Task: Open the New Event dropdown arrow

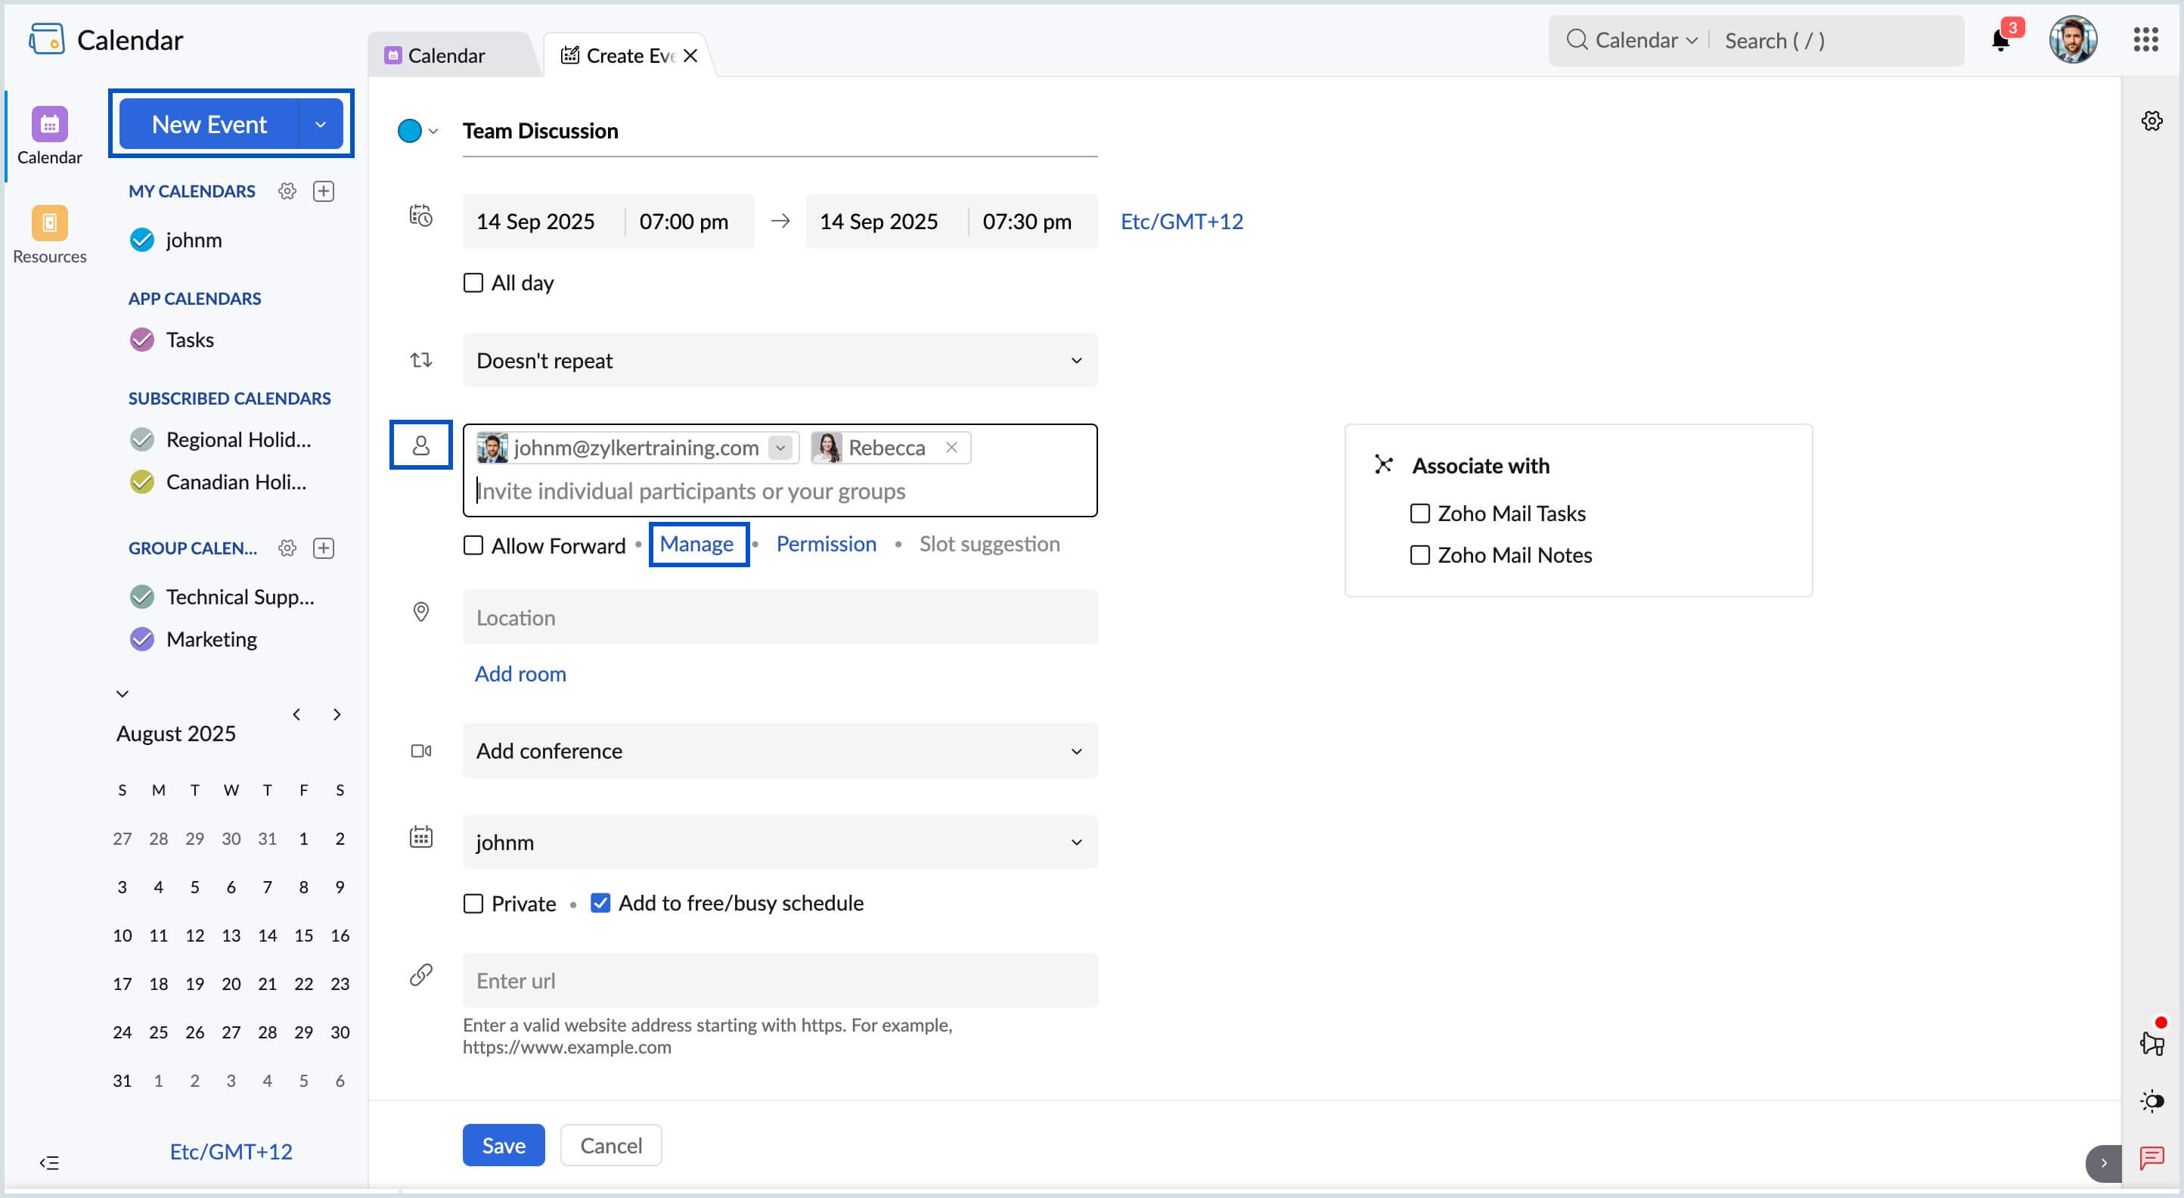Action: point(321,125)
